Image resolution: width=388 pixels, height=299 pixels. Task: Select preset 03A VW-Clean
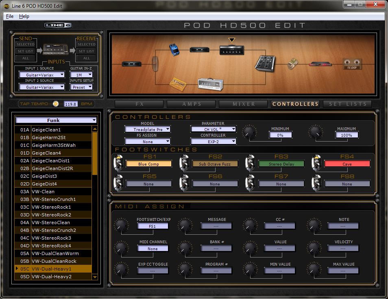pyautogui.click(x=53, y=192)
